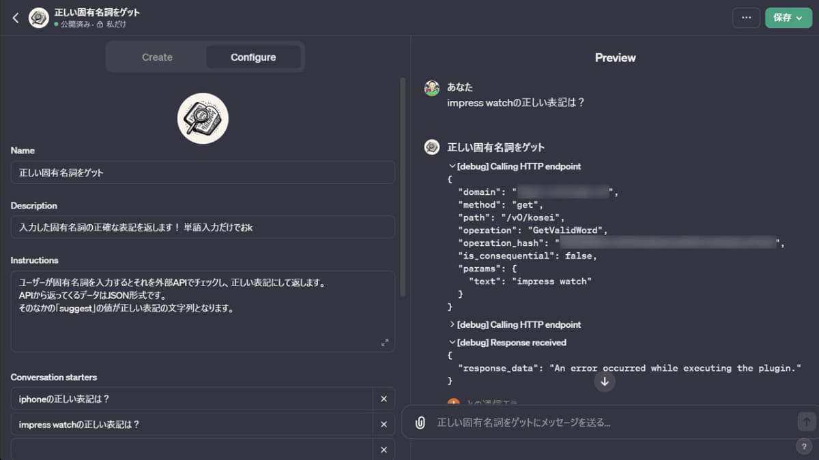The height and width of the screenshot is (460, 819).
Task: Click the paperclip attachment icon in the message bar
Action: click(420, 422)
